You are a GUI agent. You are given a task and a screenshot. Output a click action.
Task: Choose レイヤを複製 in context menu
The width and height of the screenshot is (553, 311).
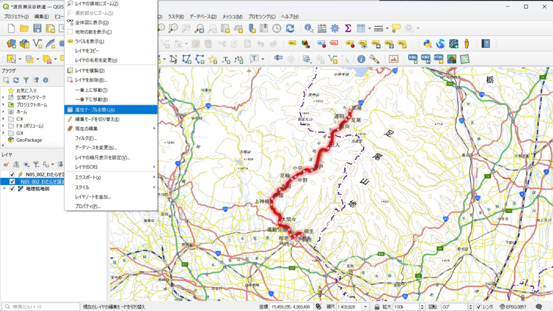[111, 70]
